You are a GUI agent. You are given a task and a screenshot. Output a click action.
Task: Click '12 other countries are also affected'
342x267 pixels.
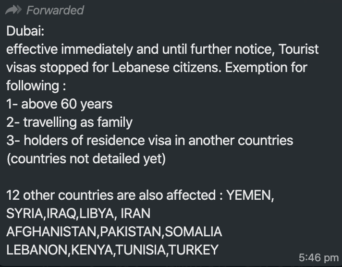point(111,195)
